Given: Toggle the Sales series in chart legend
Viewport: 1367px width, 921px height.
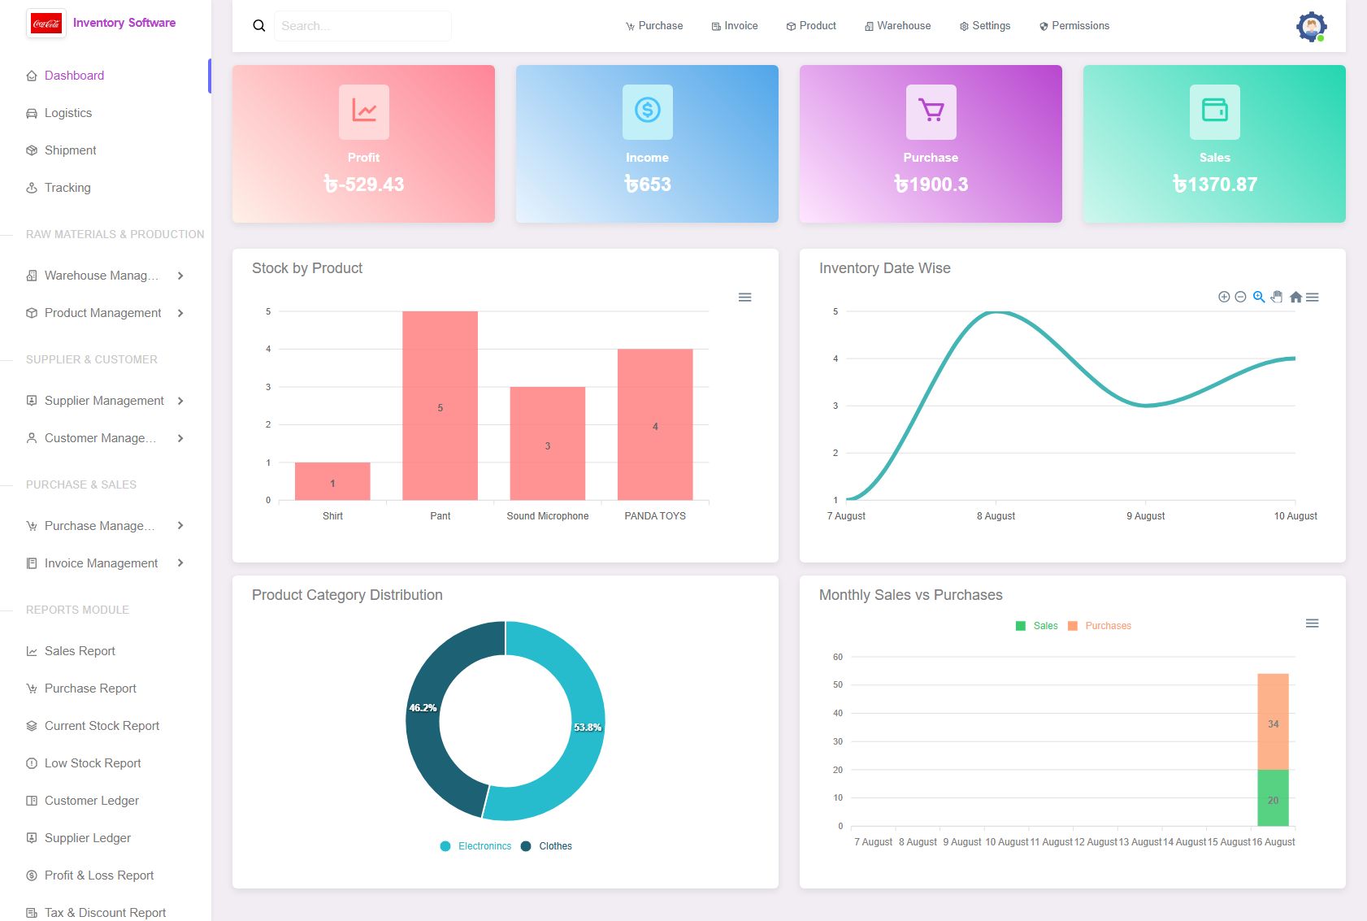Looking at the screenshot, I should click(1037, 626).
